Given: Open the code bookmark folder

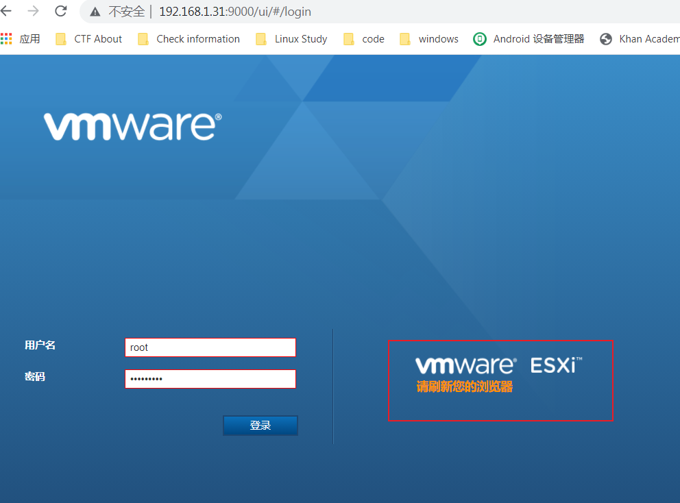Looking at the screenshot, I should [365, 39].
